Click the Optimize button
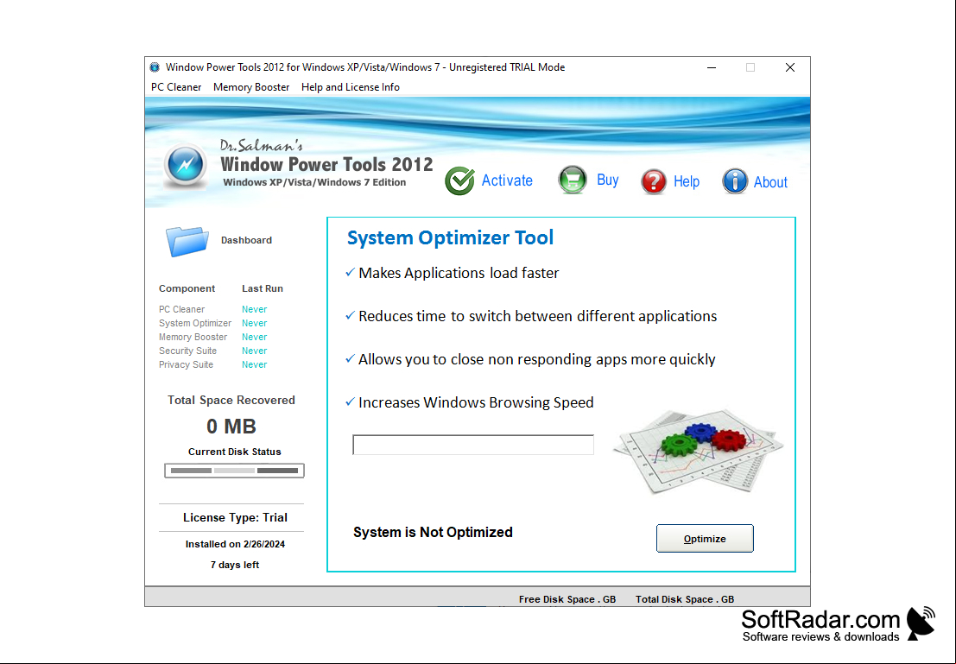The height and width of the screenshot is (664, 956). 705,539
